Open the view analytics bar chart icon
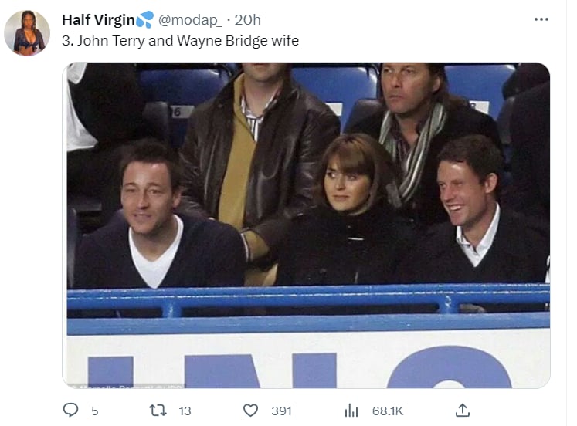 [351, 411]
